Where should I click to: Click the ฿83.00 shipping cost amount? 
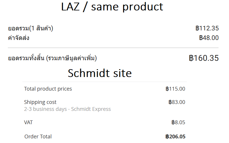pyautogui.click(x=177, y=102)
